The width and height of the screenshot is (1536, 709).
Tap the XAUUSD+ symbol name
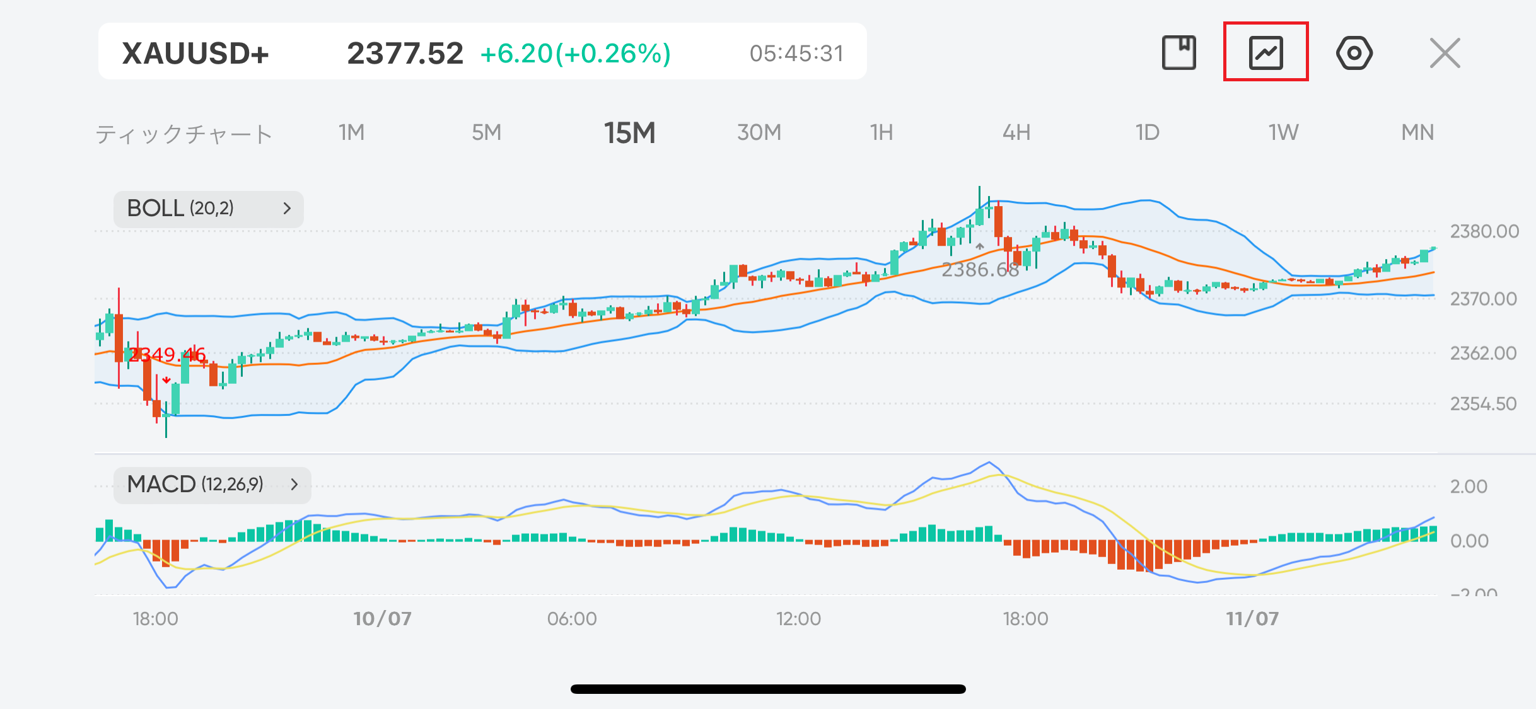[195, 54]
